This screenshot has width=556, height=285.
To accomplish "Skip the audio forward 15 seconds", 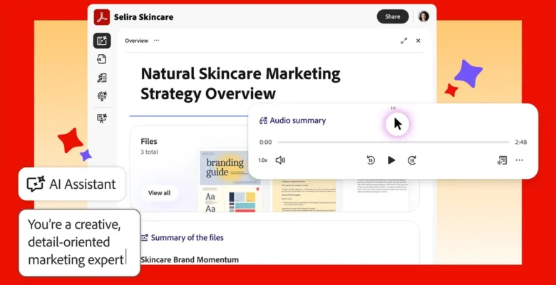I will point(412,160).
